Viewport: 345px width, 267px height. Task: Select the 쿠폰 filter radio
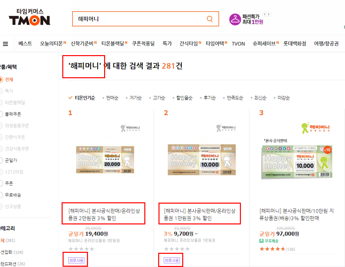pyautogui.click(x=1, y=184)
